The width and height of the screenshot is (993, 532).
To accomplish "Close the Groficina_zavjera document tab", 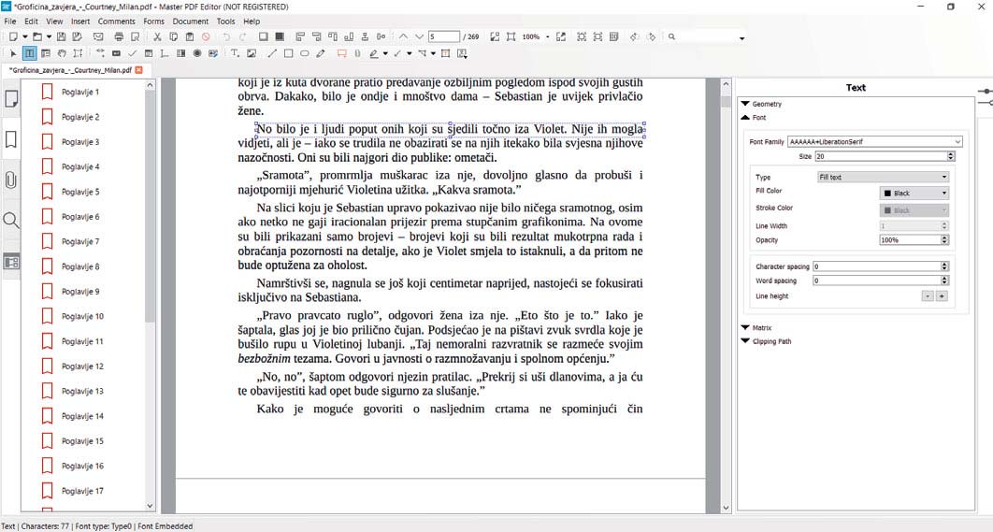I will pyautogui.click(x=138, y=70).
